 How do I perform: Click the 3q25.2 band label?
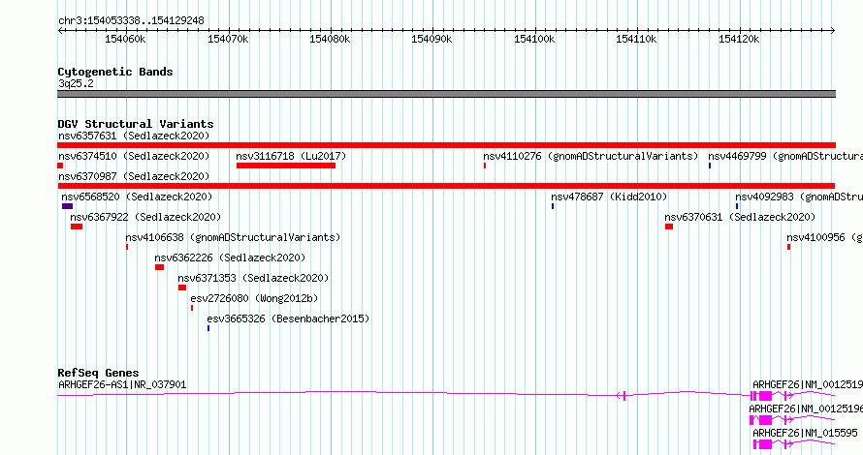click(x=76, y=83)
